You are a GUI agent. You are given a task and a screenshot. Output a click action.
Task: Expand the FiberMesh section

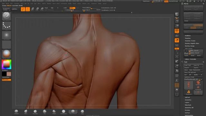pos(188,105)
